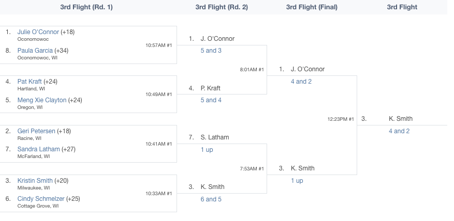The image size is (454, 221).
Task: Select Cindy Schmelzer player link
Action: [41, 199]
